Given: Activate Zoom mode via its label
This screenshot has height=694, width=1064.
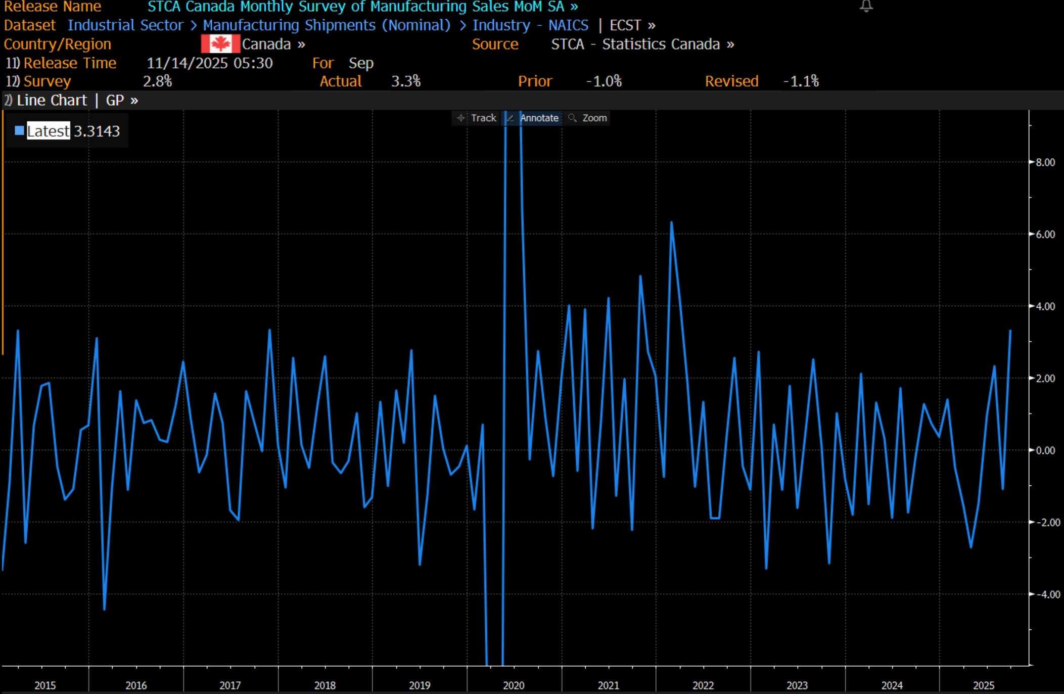Looking at the screenshot, I should pyautogui.click(x=594, y=118).
